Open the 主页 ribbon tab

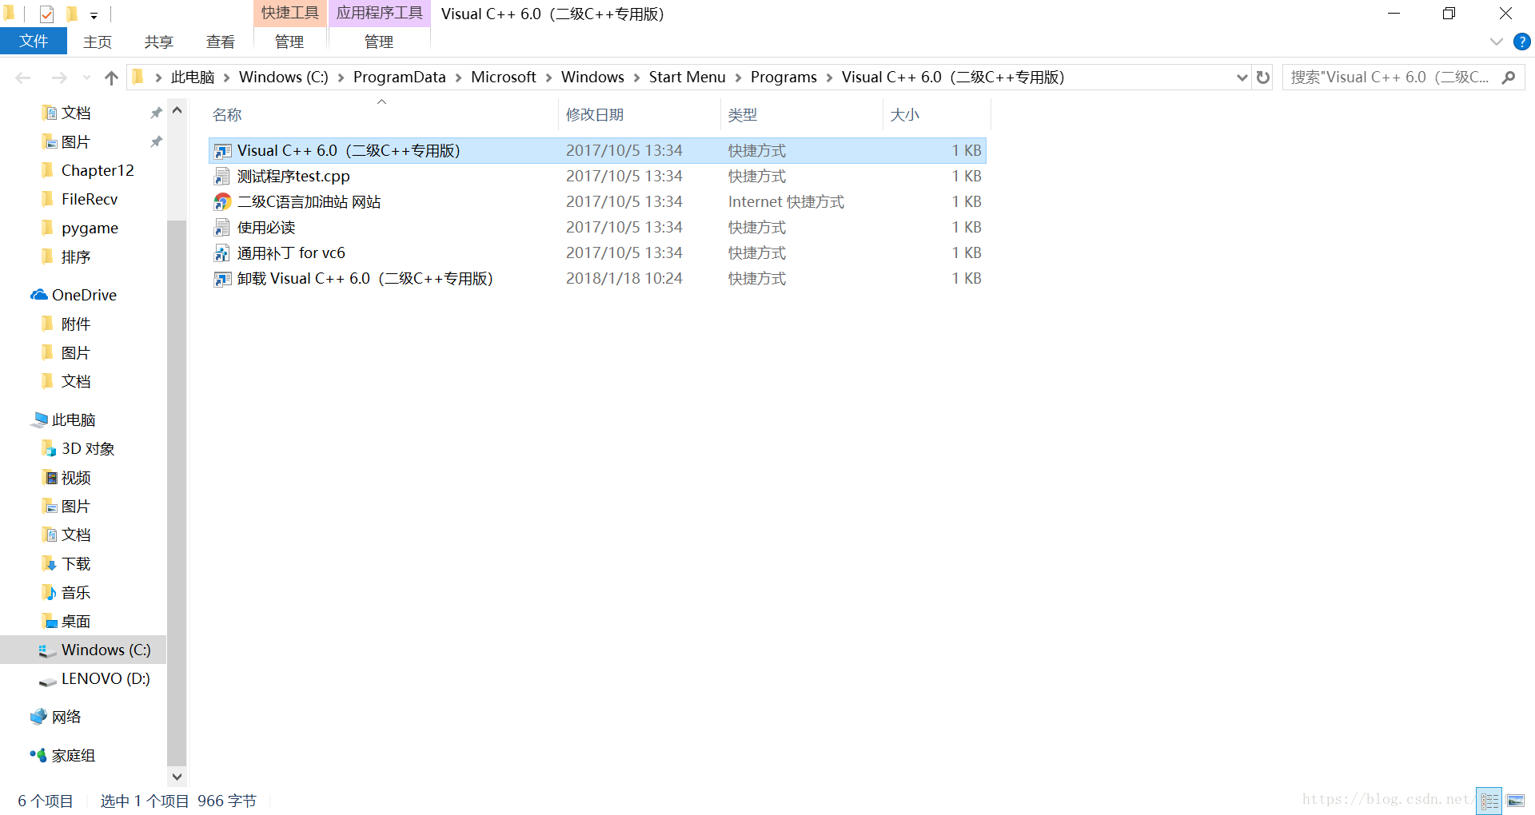(98, 42)
